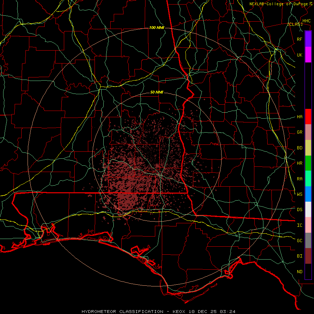Click the "RF" legend label
This screenshot has height=314, width=314.
299,39
